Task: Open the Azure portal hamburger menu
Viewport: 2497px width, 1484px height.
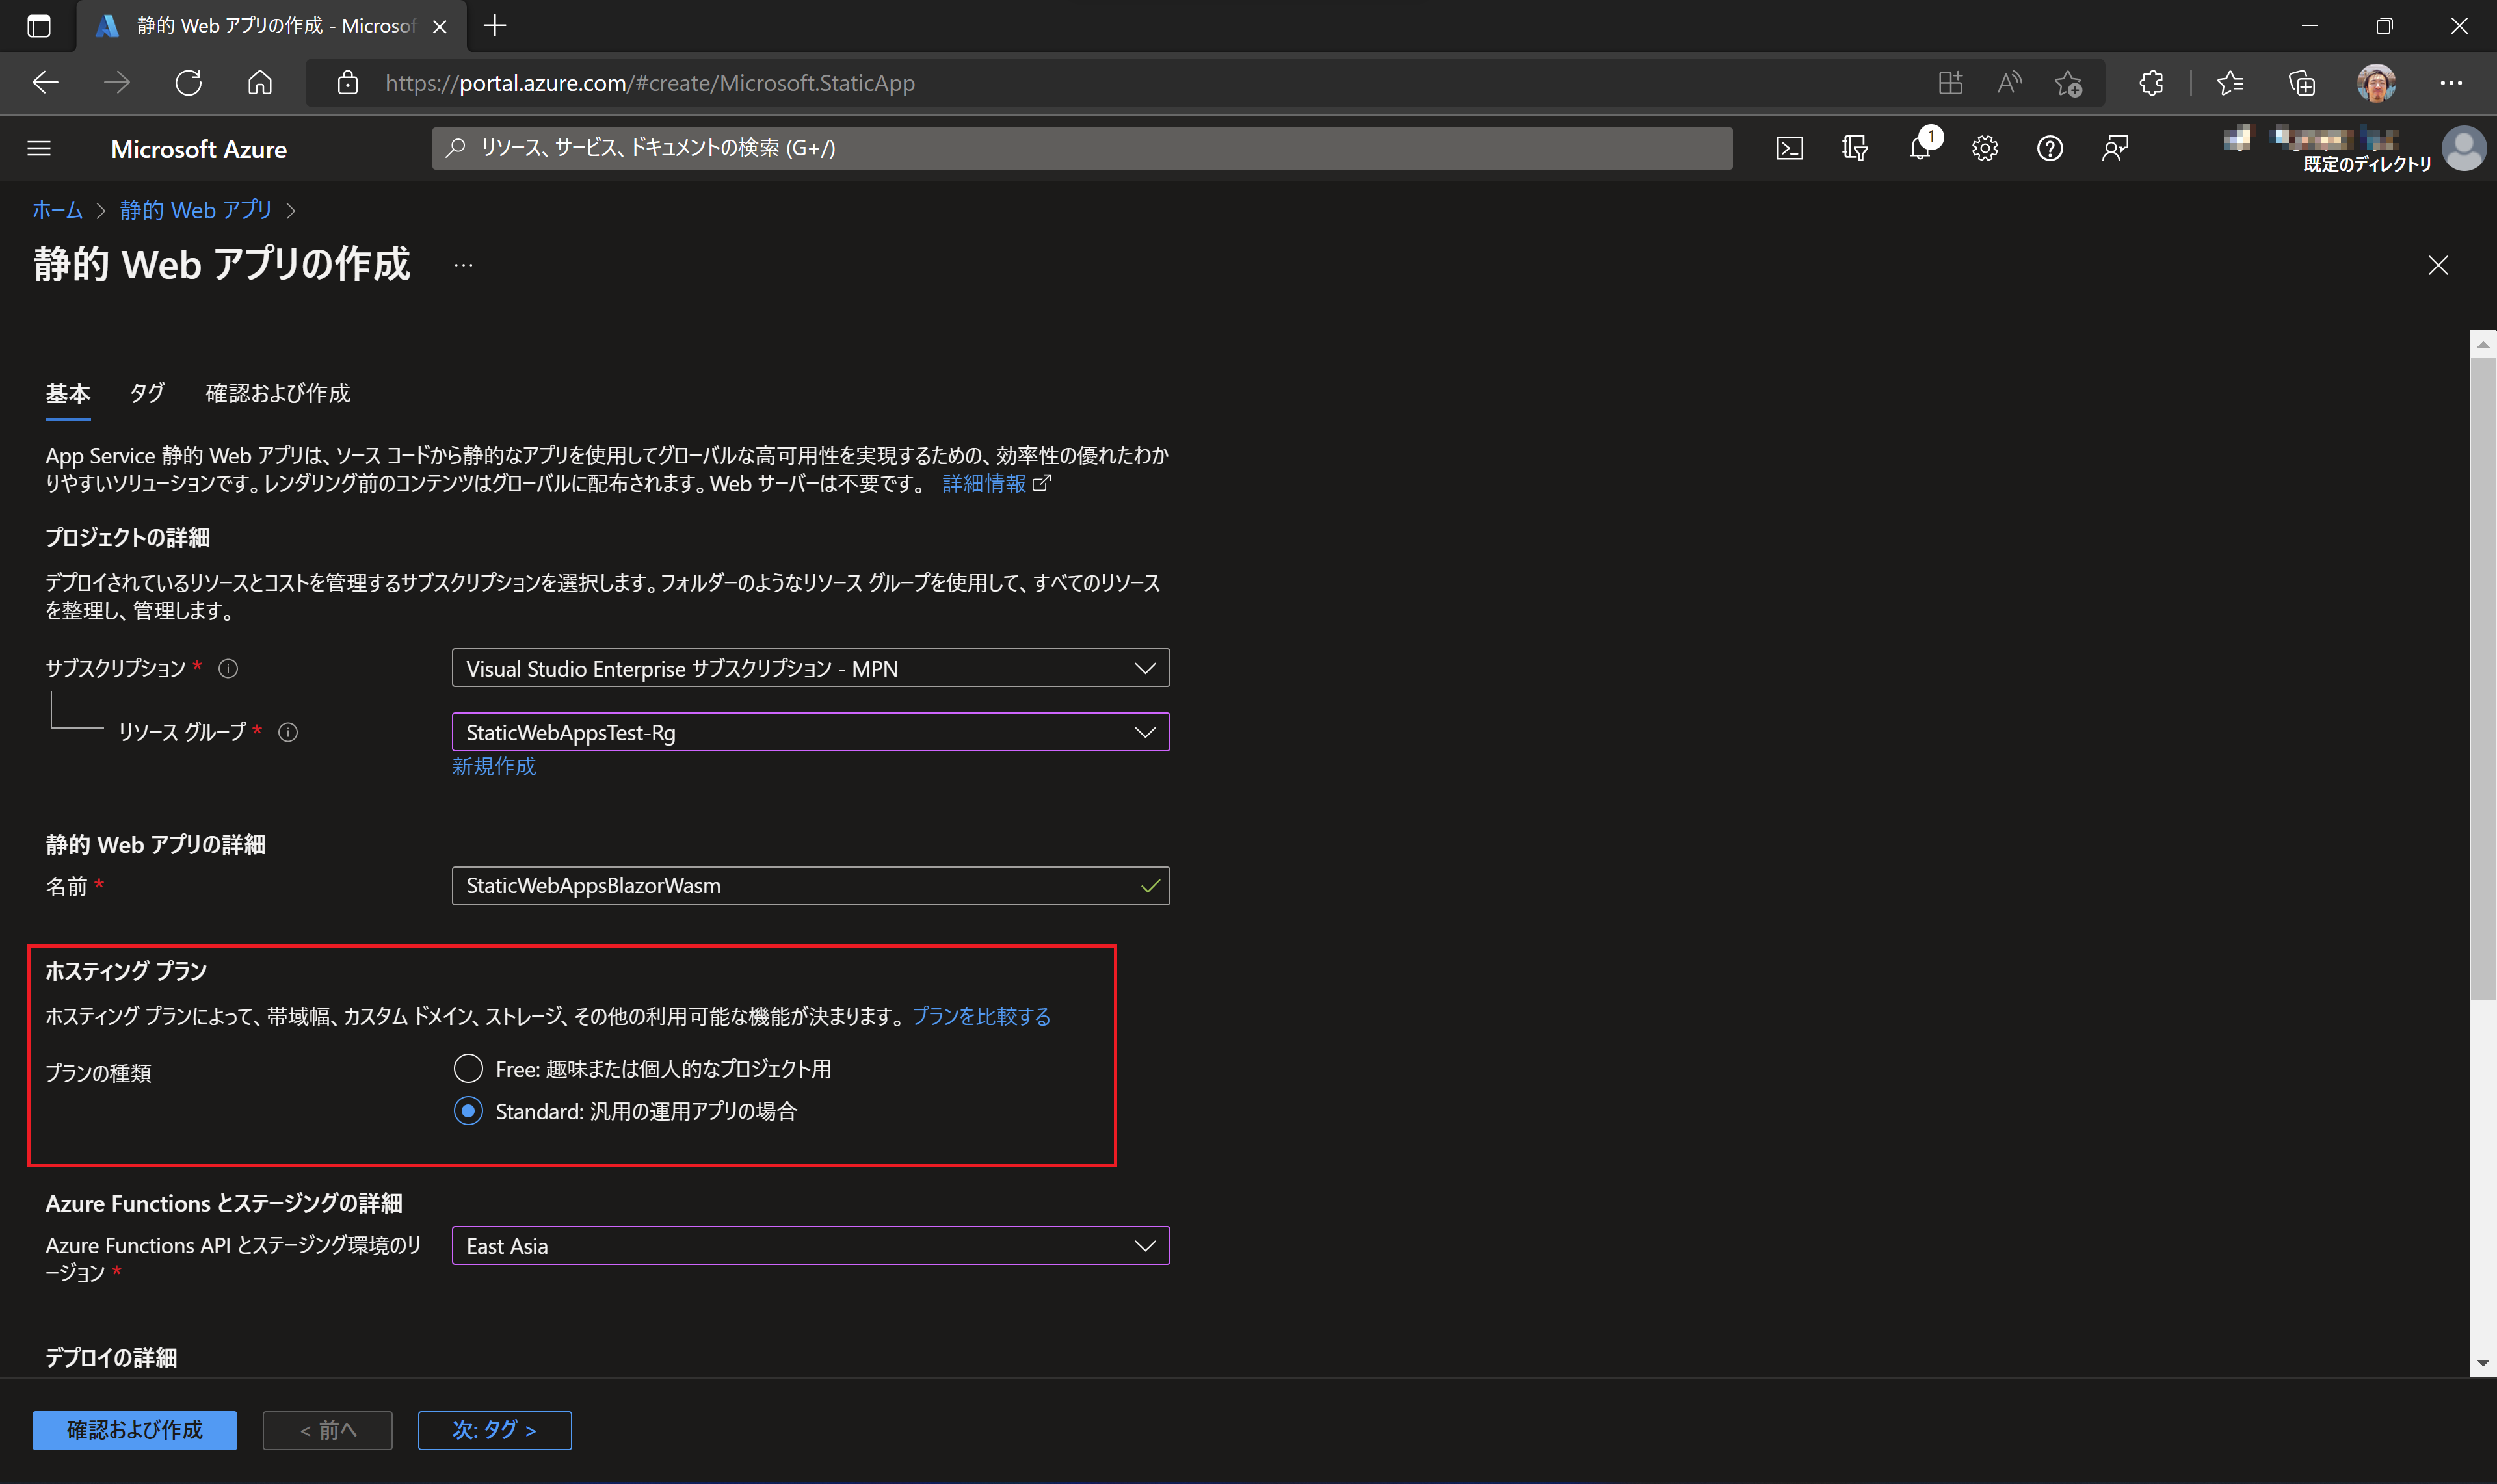Action: pos(39,148)
